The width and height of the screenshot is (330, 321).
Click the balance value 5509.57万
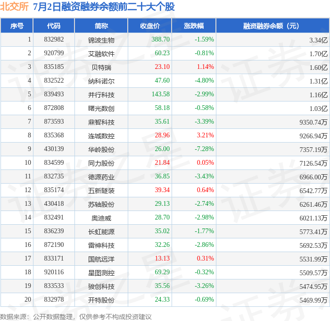coord(313,273)
